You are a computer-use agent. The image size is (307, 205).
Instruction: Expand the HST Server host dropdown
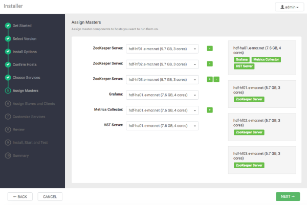click(x=162, y=125)
